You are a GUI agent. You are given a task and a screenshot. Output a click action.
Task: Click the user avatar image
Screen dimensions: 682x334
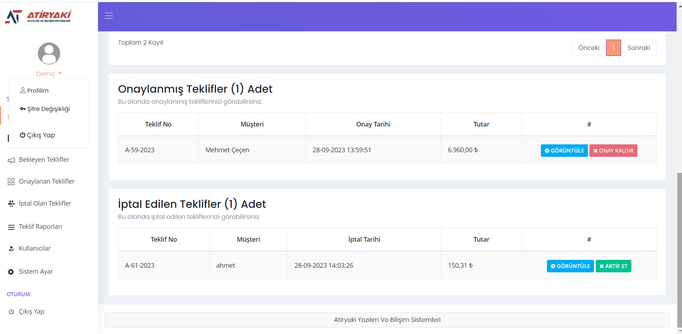(49, 53)
